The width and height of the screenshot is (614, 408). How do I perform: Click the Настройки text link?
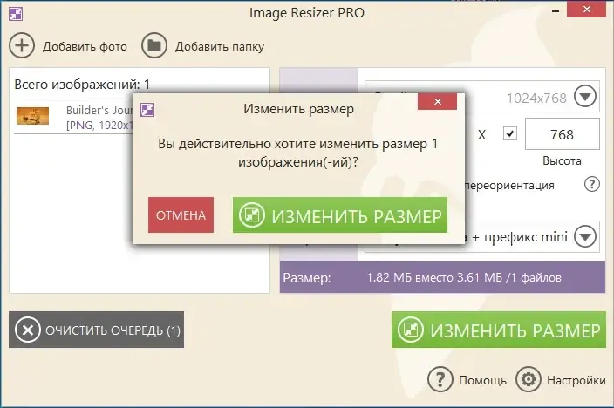coord(576,380)
